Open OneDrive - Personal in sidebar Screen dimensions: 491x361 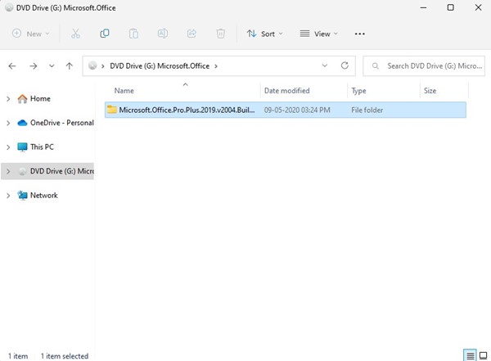(x=61, y=123)
